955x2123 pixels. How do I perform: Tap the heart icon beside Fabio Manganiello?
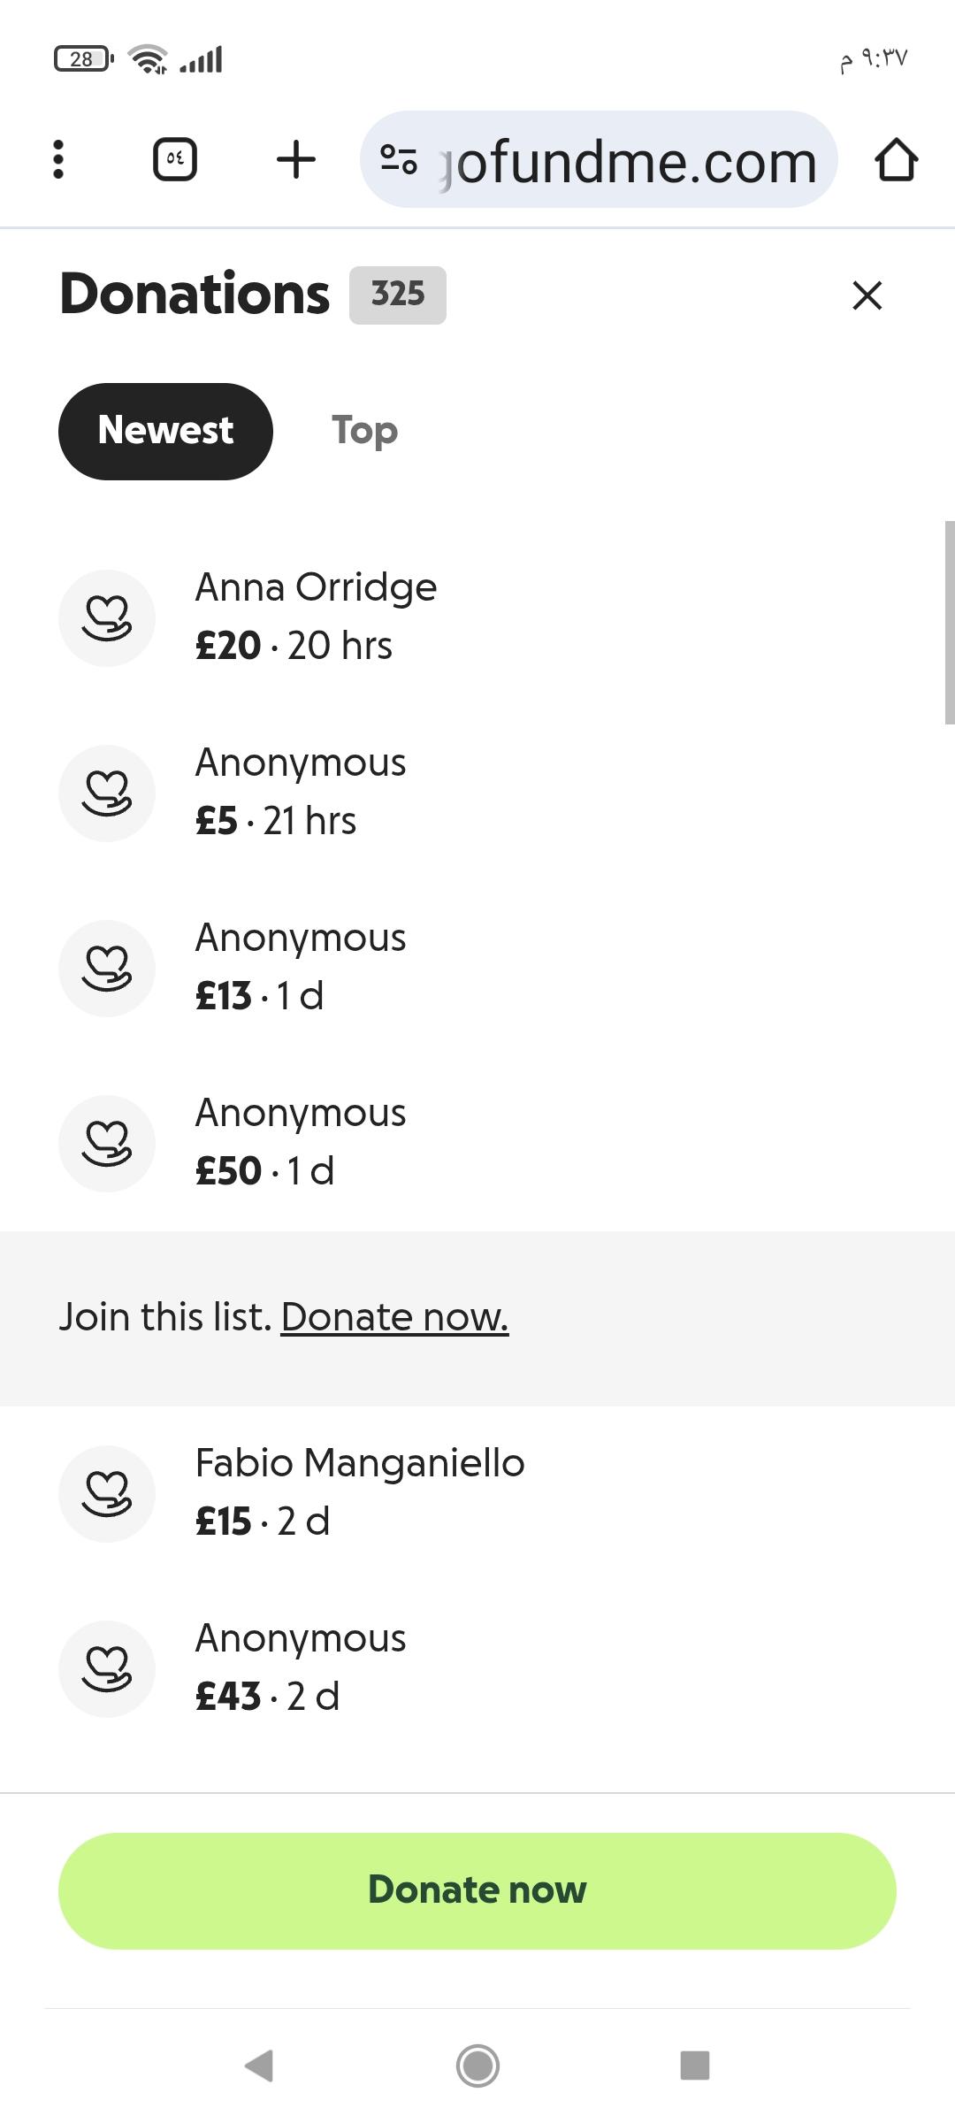click(107, 1494)
